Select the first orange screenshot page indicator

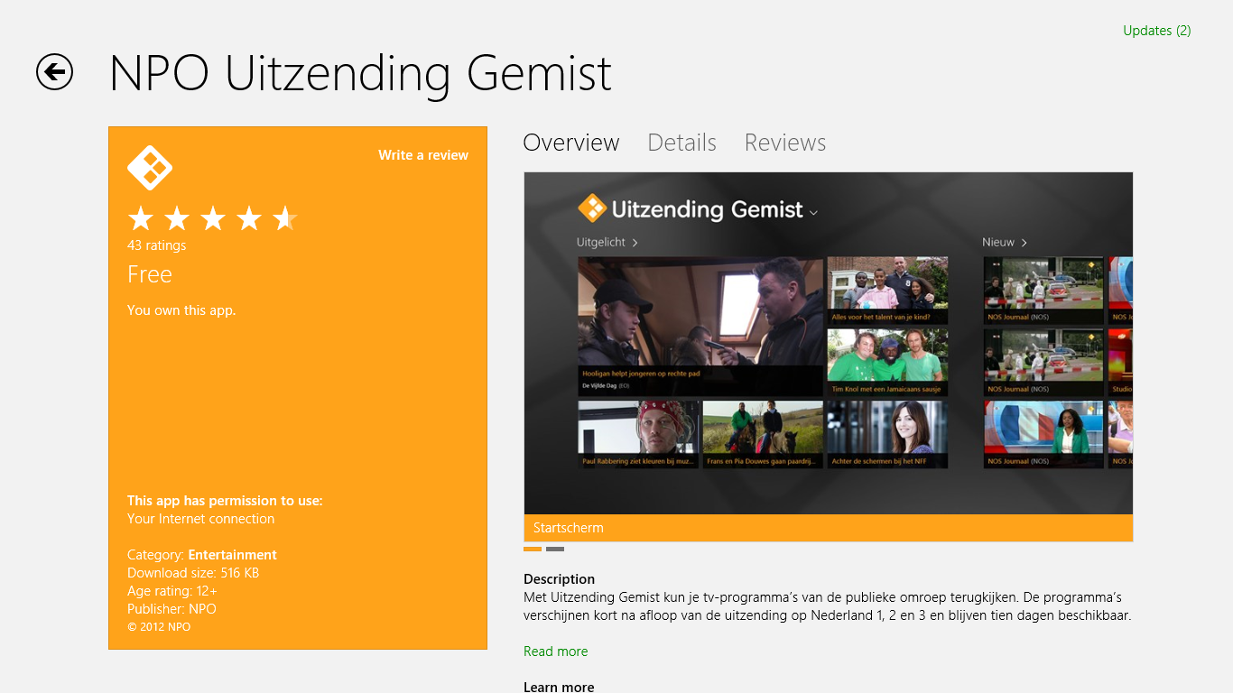pyautogui.click(x=533, y=549)
